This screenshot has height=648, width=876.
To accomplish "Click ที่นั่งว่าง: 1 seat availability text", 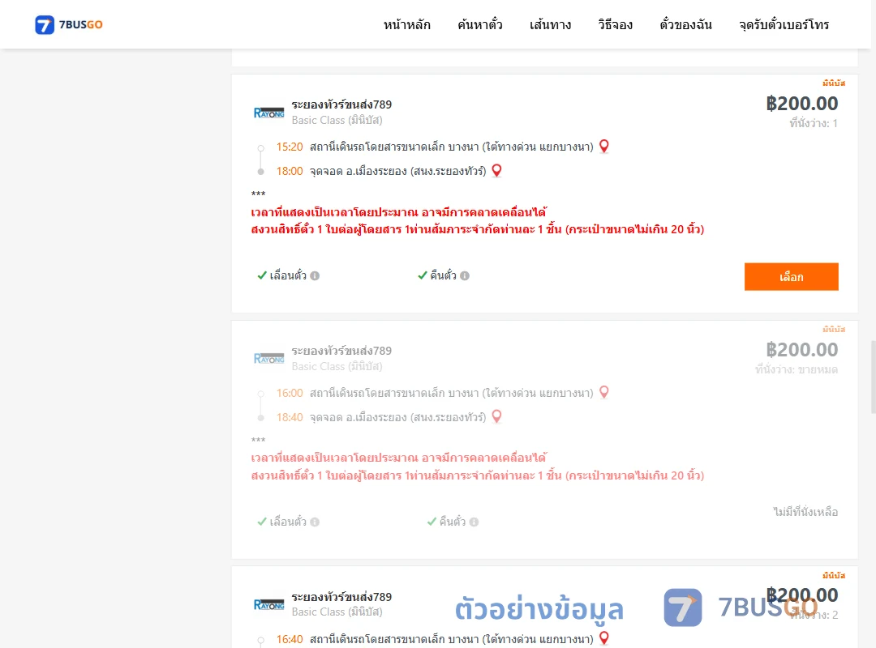I will tap(814, 123).
